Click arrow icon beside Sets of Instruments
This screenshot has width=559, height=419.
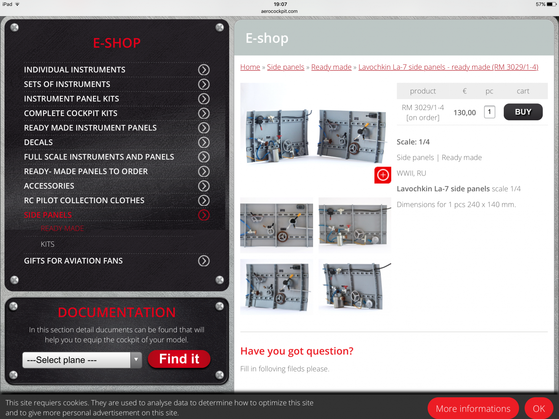point(204,84)
